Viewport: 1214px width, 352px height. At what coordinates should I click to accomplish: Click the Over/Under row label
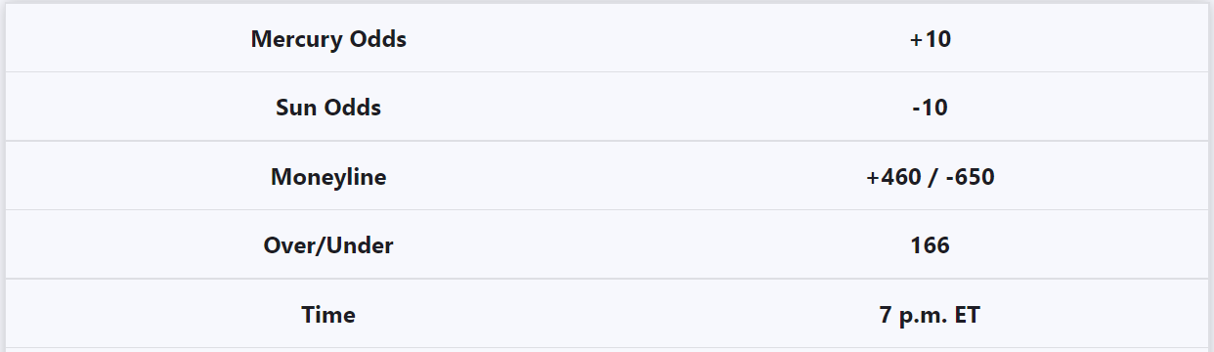328,245
